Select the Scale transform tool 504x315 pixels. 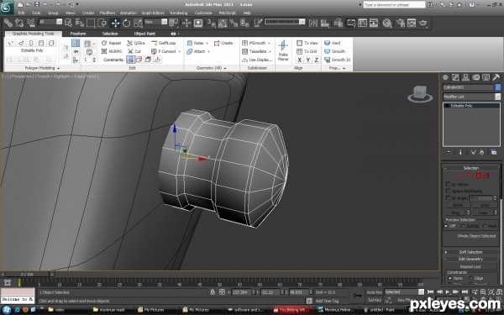[x=138, y=23]
